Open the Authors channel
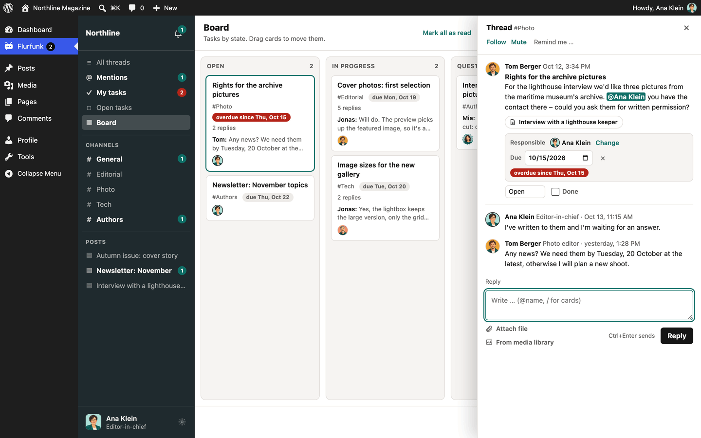Image resolution: width=701 pixels, height=438 pixels. [x=136, y=219]
